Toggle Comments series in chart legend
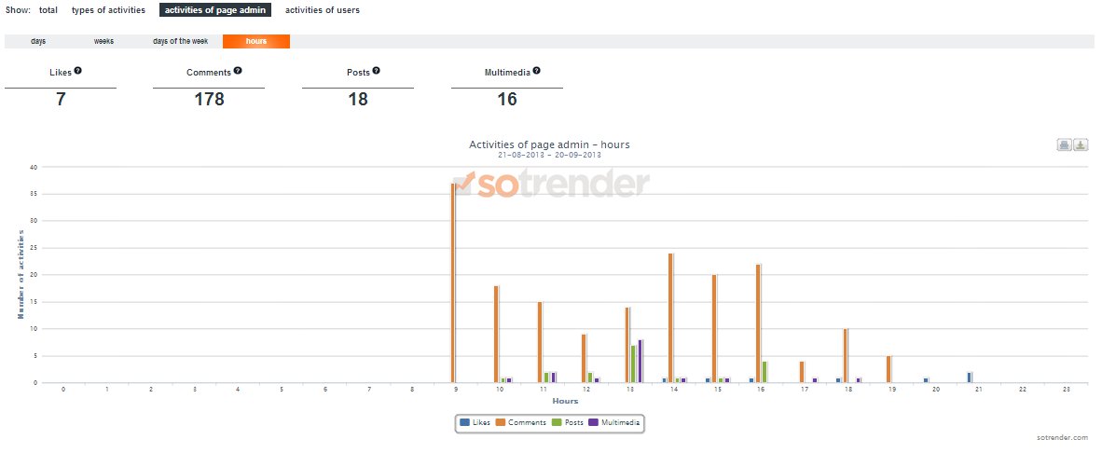The image size is (1102, 453). [522, 423]
